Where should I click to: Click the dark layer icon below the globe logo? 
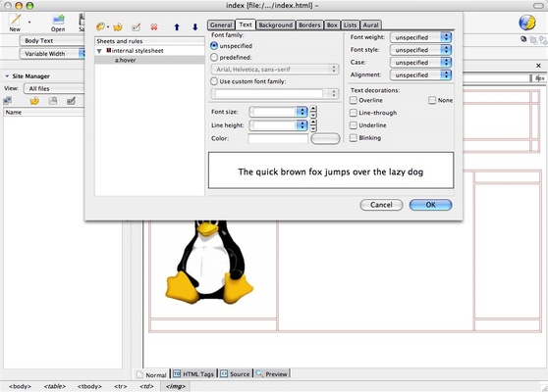pos(523,39)
